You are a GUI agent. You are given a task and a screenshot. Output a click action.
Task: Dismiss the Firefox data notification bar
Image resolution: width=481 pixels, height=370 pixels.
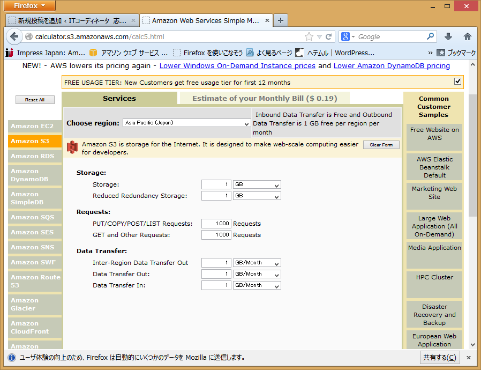click(x=469, y=358)
